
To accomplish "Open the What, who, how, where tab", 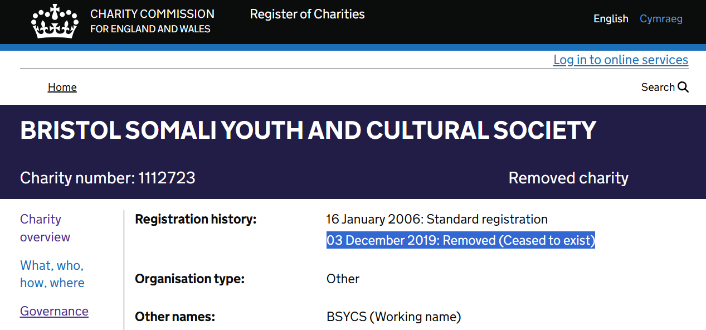I will pos(52,274).
